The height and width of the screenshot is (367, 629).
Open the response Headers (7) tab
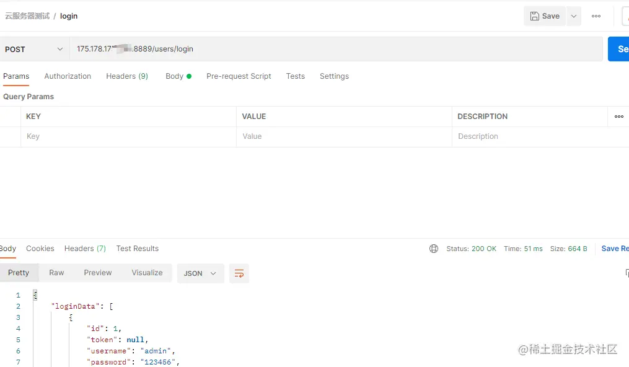pos(85,249)
